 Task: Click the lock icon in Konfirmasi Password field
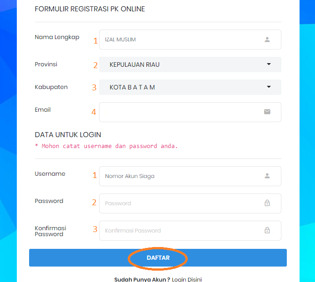pos(267,230)
